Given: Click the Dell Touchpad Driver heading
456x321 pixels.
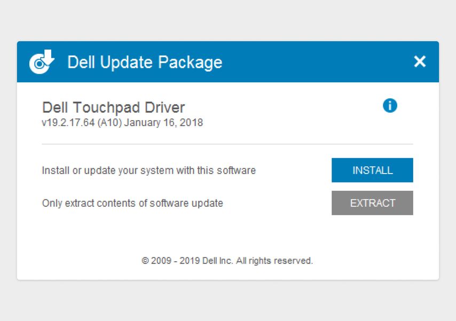Looking at the screenshot, I should click(113, 107).
